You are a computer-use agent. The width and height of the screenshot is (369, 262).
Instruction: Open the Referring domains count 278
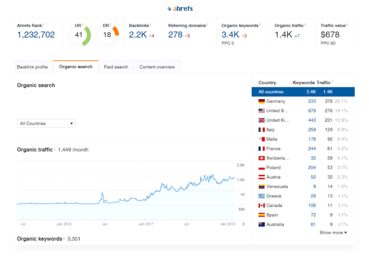[175, 35]
